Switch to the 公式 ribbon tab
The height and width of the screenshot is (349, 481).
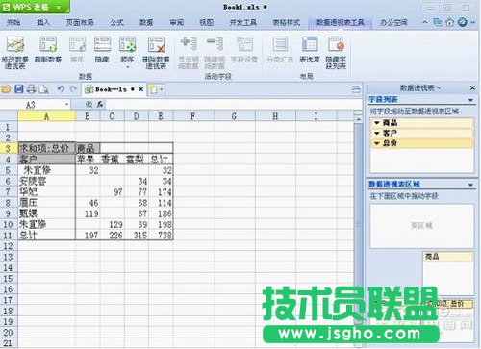click(116, 22)
